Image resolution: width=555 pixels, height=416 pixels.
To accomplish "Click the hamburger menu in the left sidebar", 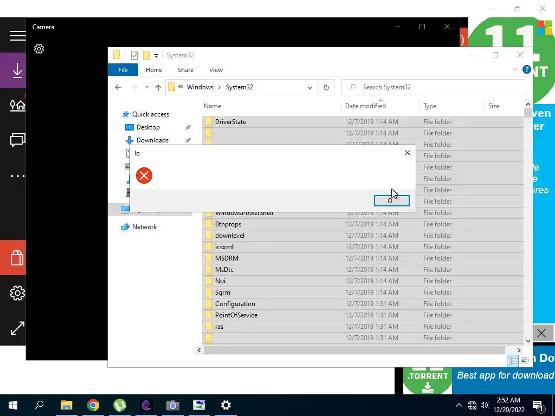I will tap(17, 36).
